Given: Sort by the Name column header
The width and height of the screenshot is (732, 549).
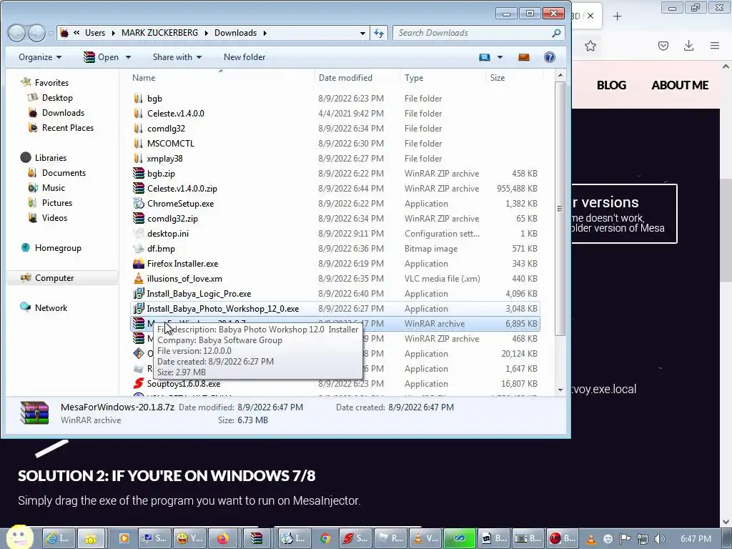Looking at the screenshot, I should [x=143, y=77].
